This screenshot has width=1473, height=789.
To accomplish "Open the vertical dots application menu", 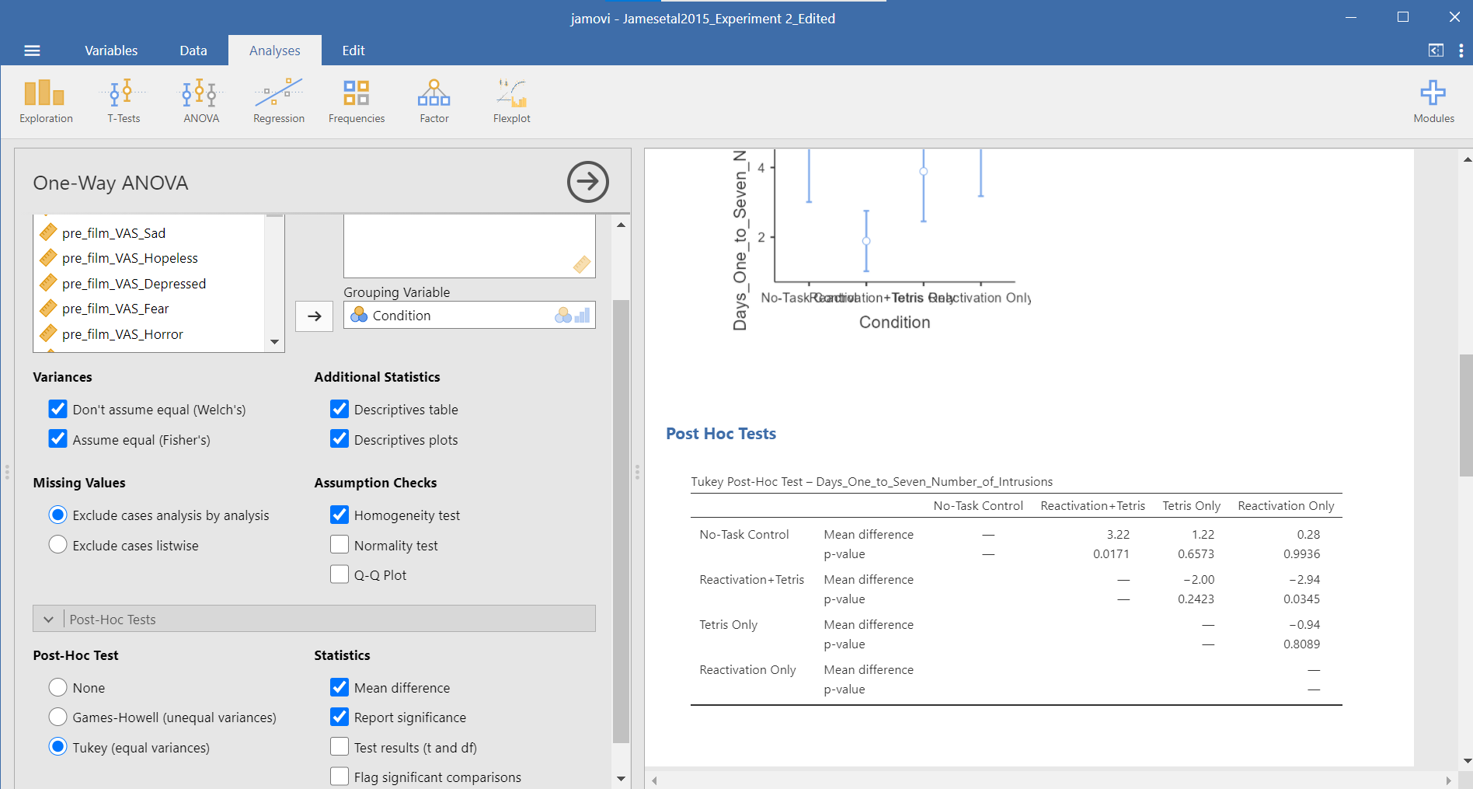I will (1461, 51).
